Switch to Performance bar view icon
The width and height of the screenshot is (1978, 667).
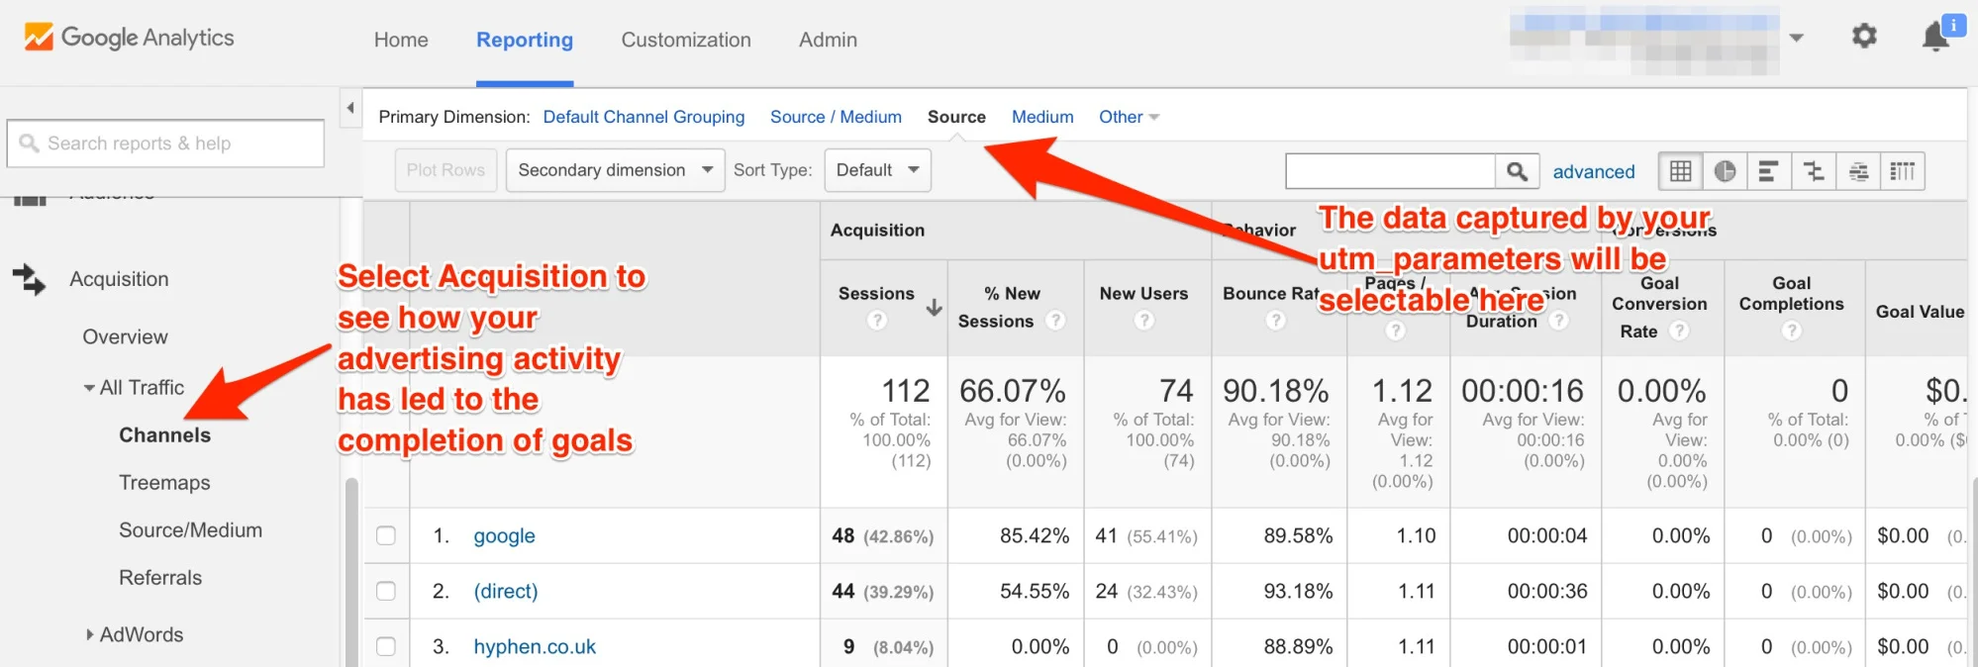[1769, 171]
